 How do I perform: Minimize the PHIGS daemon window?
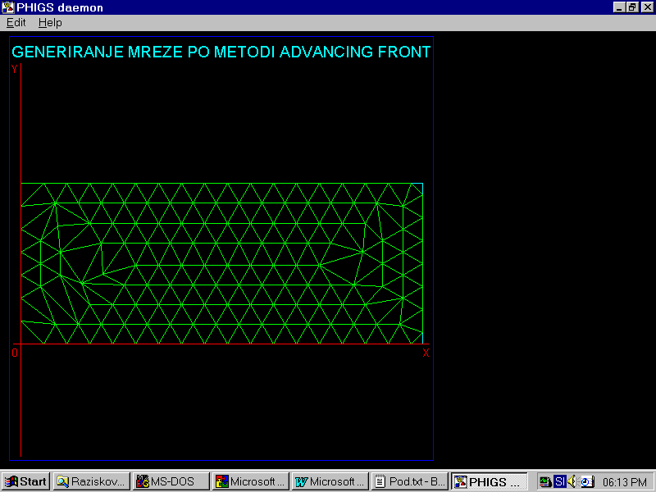coord(620,7)
